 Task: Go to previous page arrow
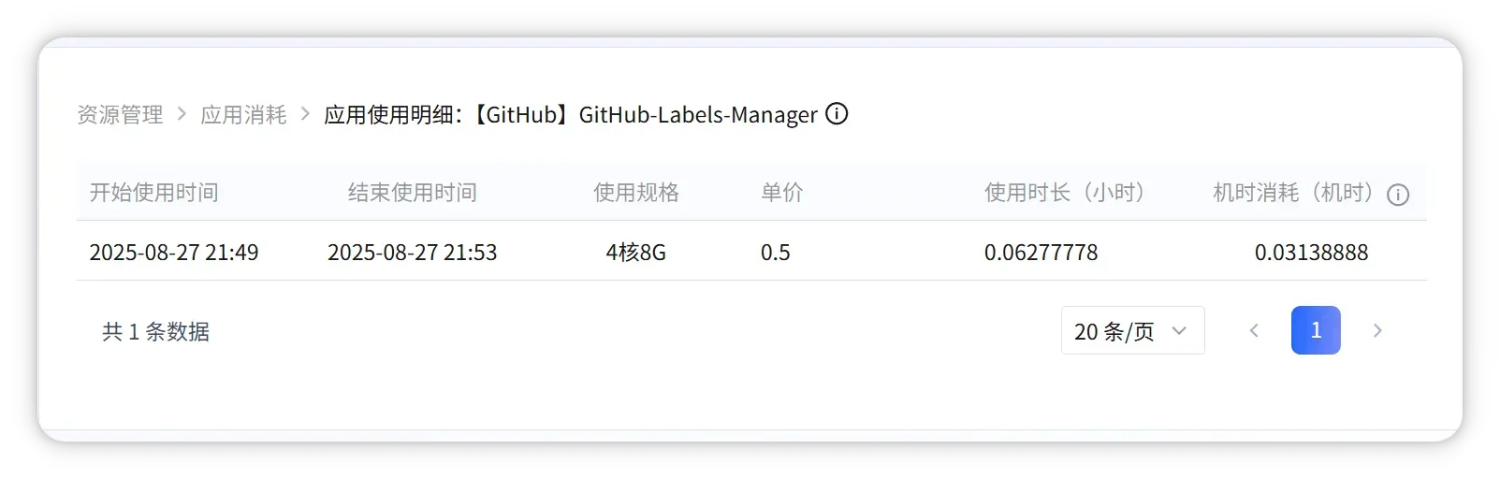(1254, 330)
